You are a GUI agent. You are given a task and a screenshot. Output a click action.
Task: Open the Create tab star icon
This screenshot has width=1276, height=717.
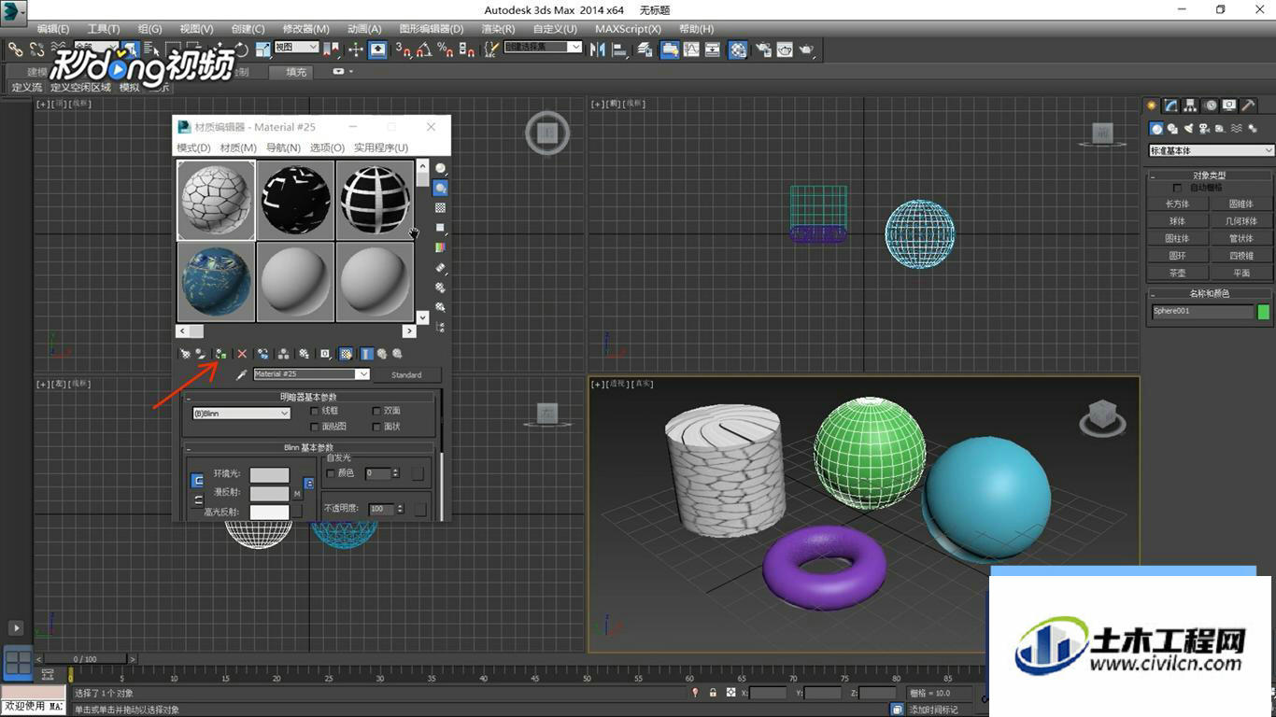[1153, 105]
